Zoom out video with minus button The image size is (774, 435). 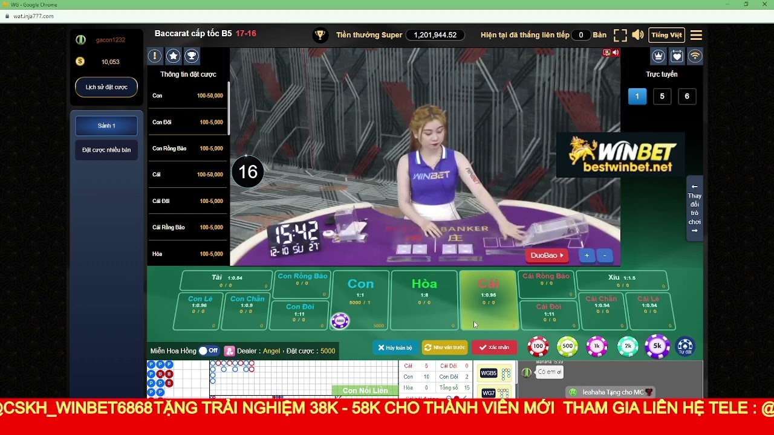[x=605, y=256]
